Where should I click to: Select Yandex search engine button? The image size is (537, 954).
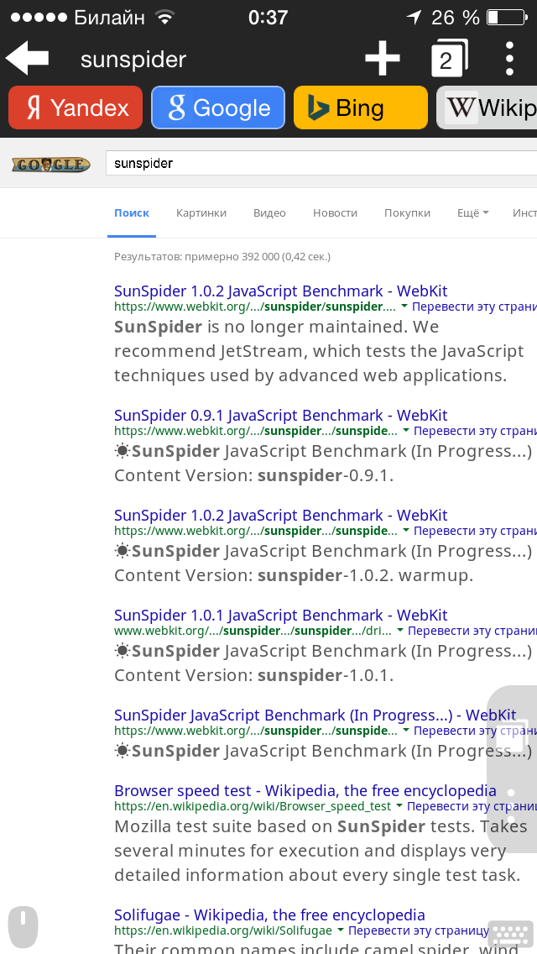[x=76, y=107]
